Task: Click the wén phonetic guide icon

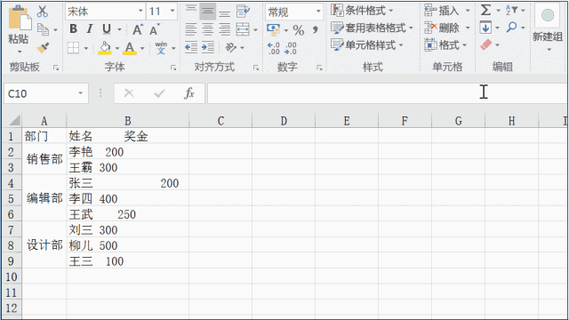Action: point(161,47)
